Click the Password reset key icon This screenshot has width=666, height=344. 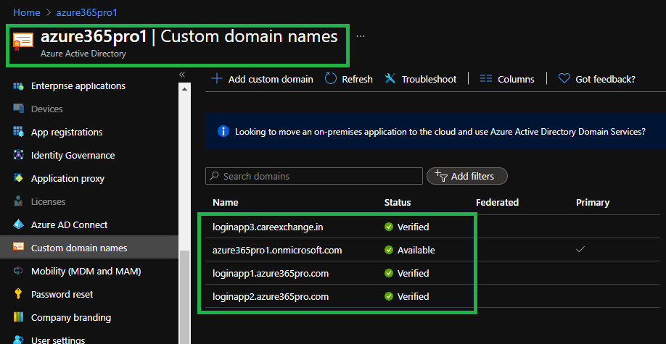18,293
